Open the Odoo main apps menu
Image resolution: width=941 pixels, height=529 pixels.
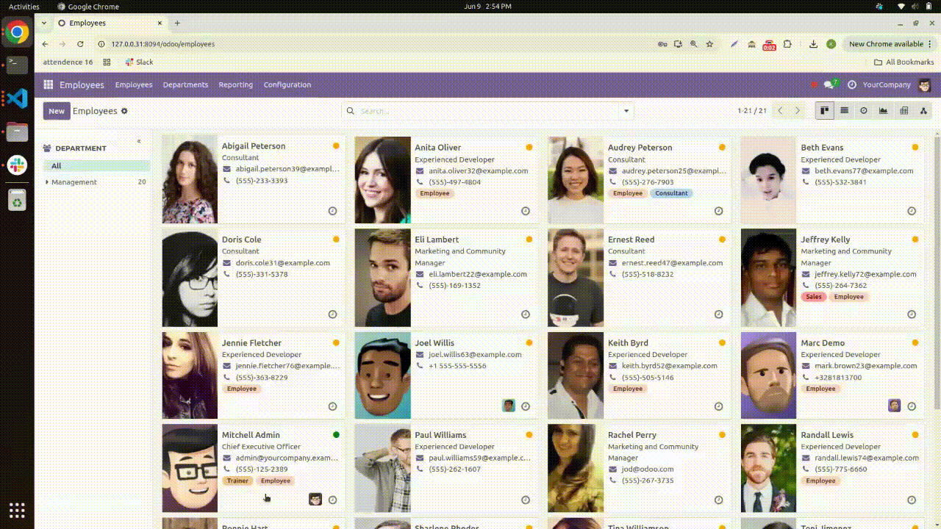point(49,84)
